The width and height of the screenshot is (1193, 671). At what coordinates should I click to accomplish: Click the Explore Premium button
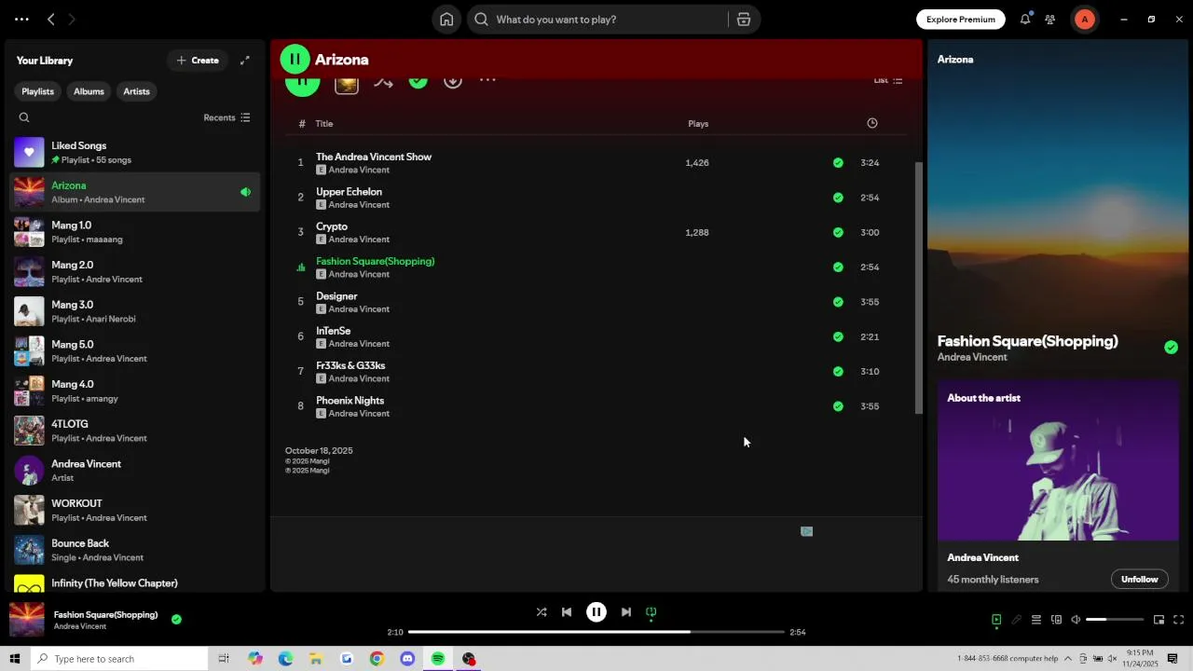click(x=961, y=20)
